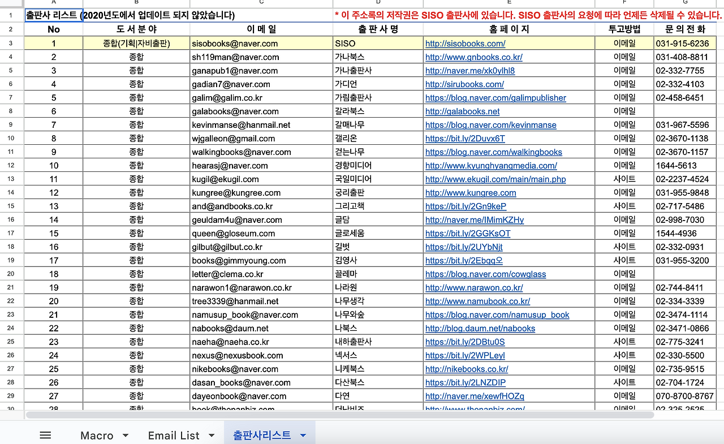Open the bit.ly/2GGKsOT link
Screen dimensions: 724x444
[468, 234]
